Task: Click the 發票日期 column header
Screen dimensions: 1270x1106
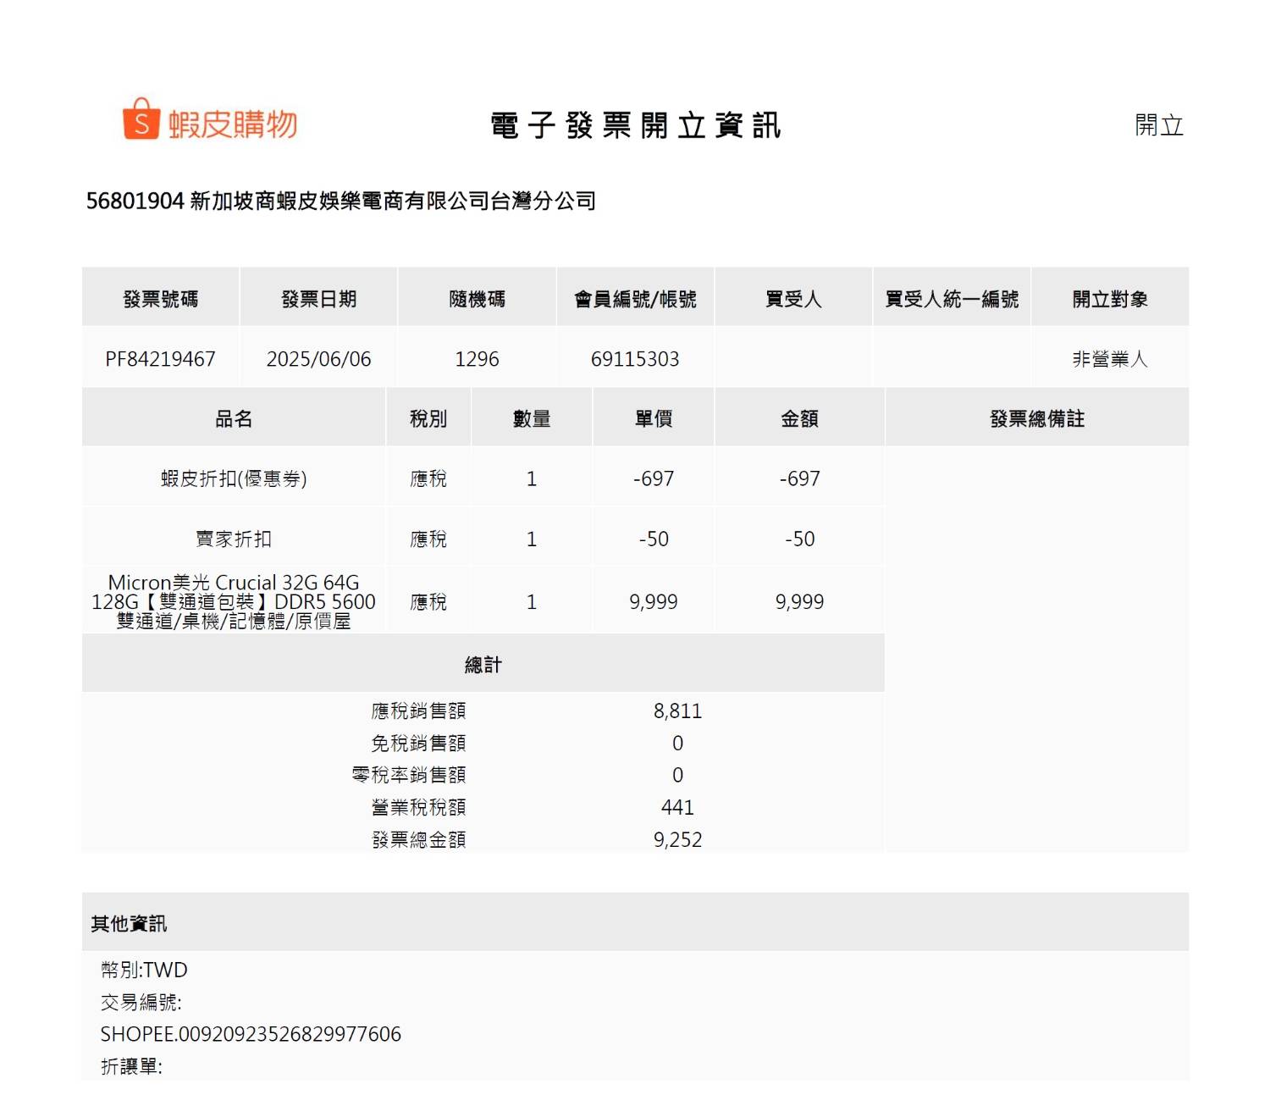Action: [319, 299]
